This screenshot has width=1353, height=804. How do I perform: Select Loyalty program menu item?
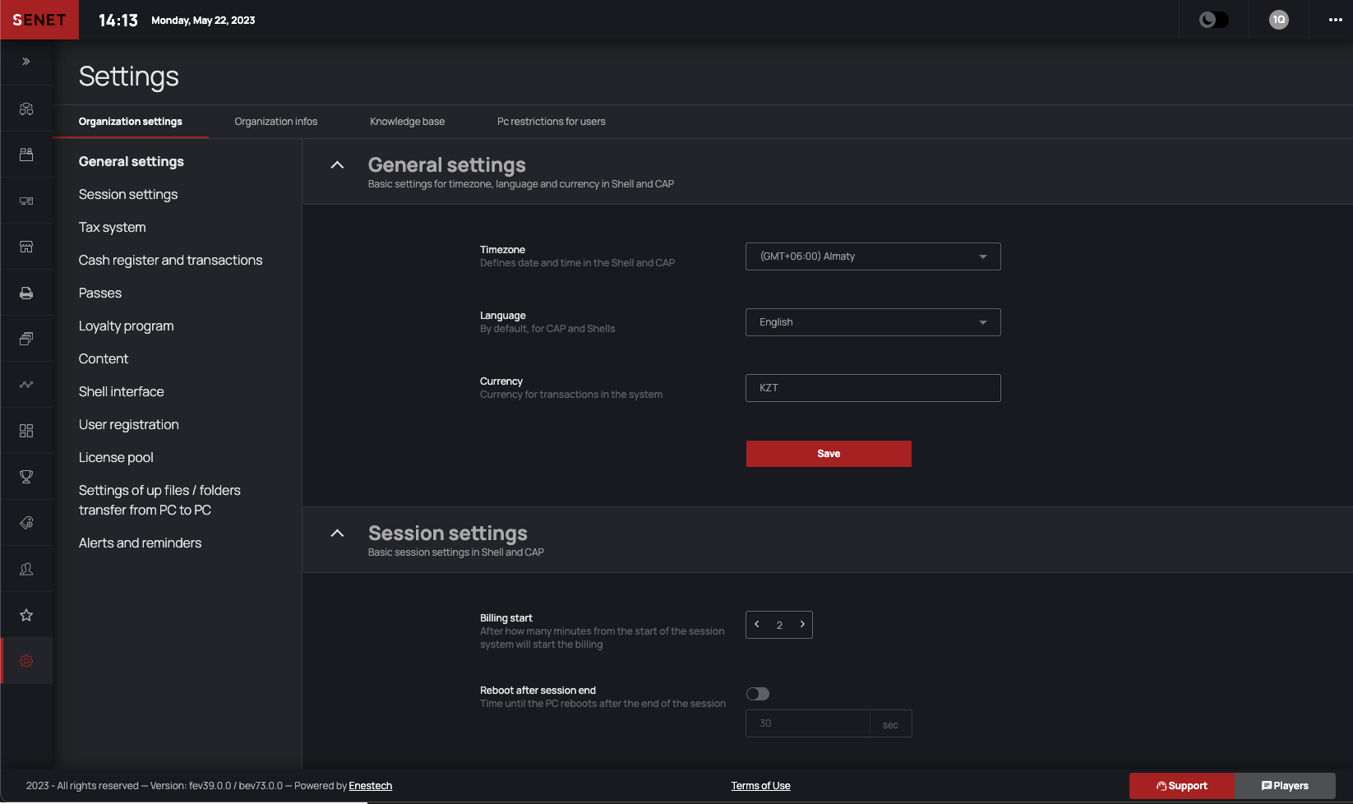tap(127, 326)
